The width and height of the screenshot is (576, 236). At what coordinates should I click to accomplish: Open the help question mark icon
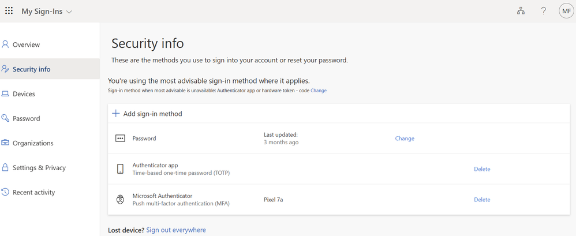(x=543, y=11)
